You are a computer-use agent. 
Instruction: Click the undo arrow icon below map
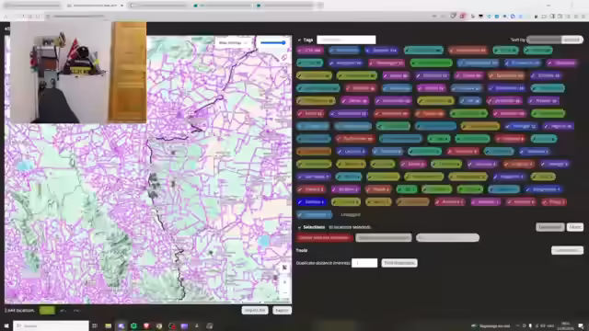click(64, 311)
